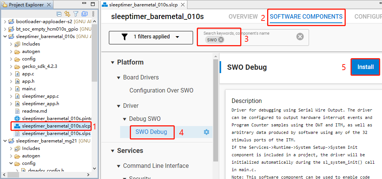
Task: Collapse the Services component category
Action: point(112,151)
